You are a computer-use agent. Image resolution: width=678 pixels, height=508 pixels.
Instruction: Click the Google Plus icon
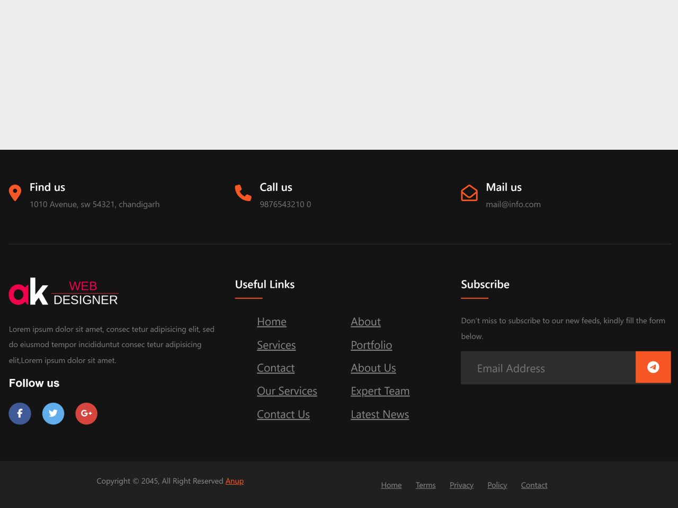(x=86, y=413)
